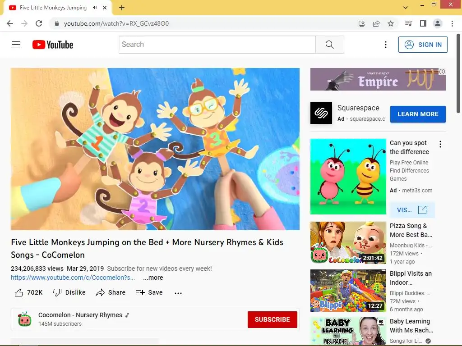Close the Five Little Monkeys tab

point(105,8)
